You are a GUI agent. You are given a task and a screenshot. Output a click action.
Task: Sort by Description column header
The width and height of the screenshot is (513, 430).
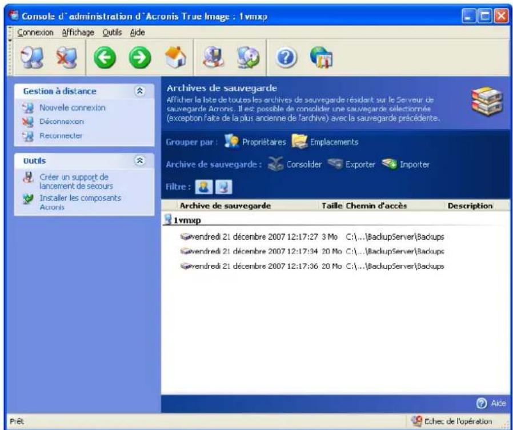point(470,206)
